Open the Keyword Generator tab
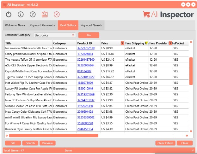The height and width of the screenshot is (154, 197). click(x=42, y=25)
